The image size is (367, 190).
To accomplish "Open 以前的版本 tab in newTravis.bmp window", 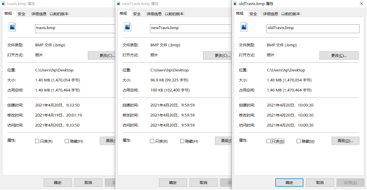I will tap(174, 14).
